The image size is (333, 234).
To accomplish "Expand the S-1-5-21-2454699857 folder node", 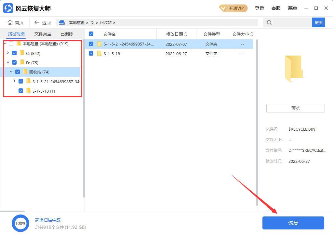I will pos(14,81).
